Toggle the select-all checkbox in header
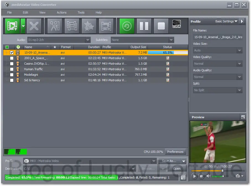The width and height of the screenshot is (251, 186). click(7, 47)
